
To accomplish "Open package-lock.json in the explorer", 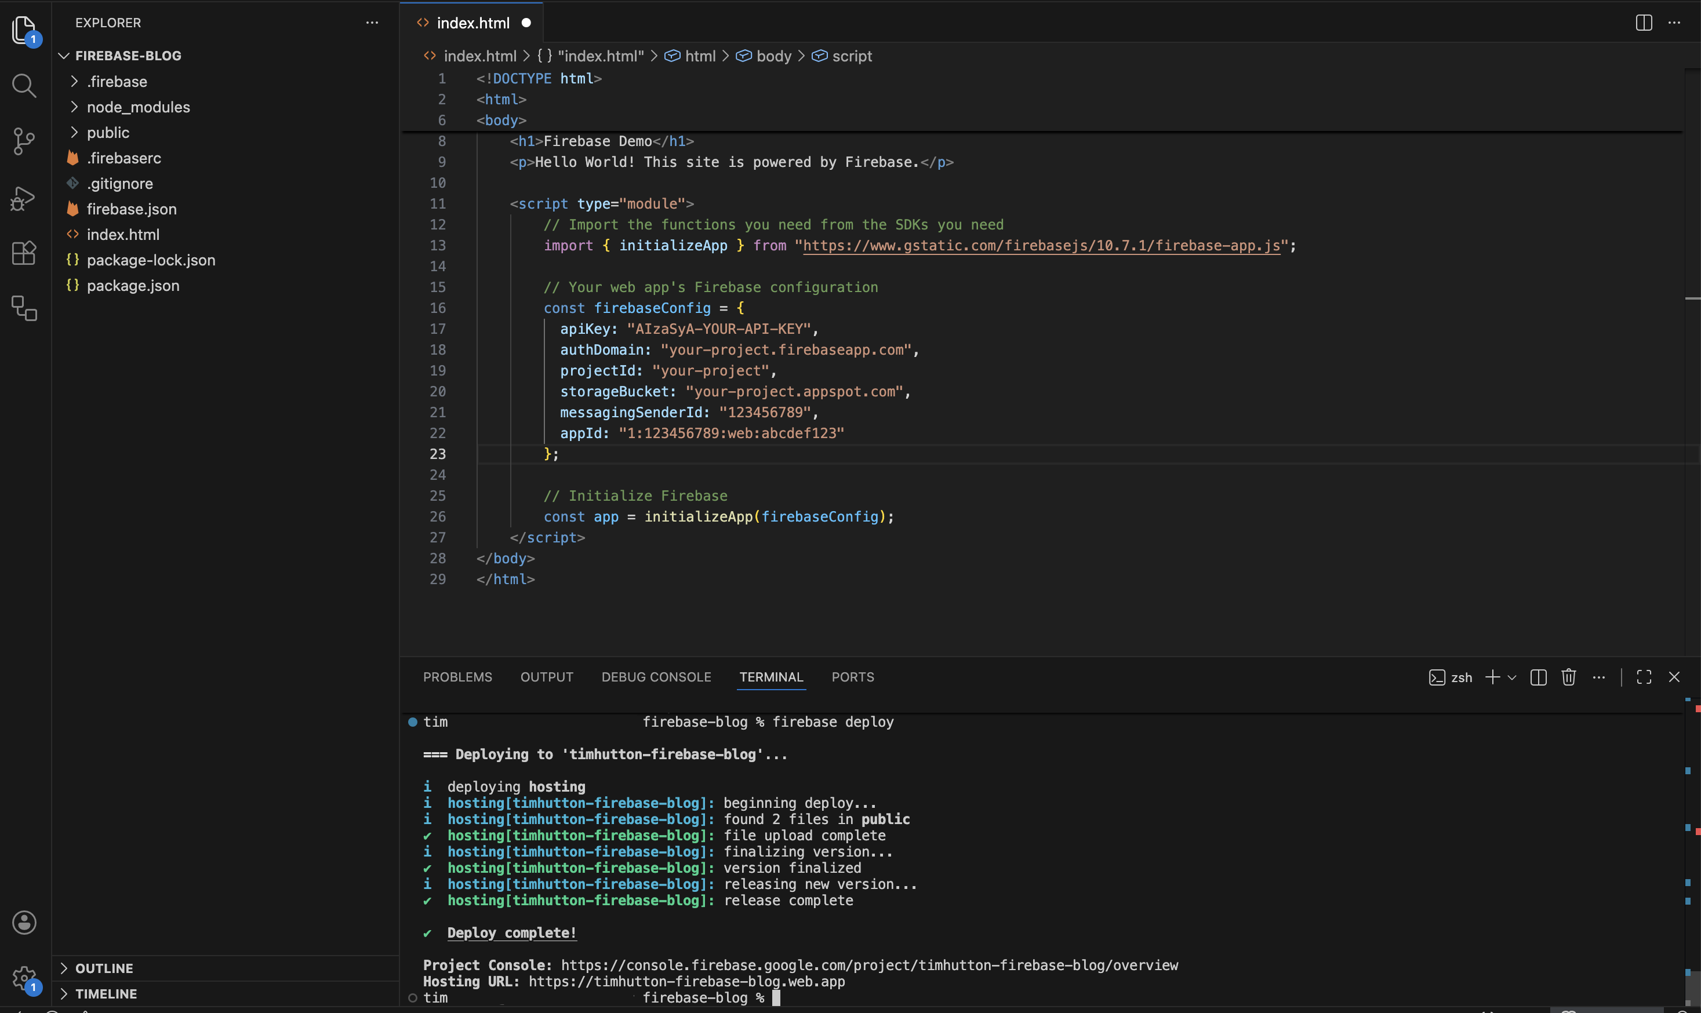I will [226, 260].
